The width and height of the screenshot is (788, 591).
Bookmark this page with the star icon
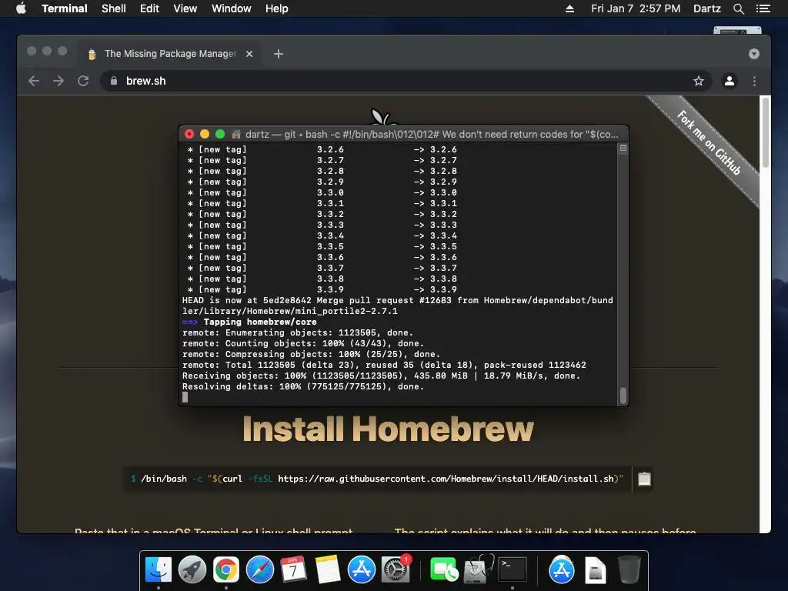(x=699, y=81)
